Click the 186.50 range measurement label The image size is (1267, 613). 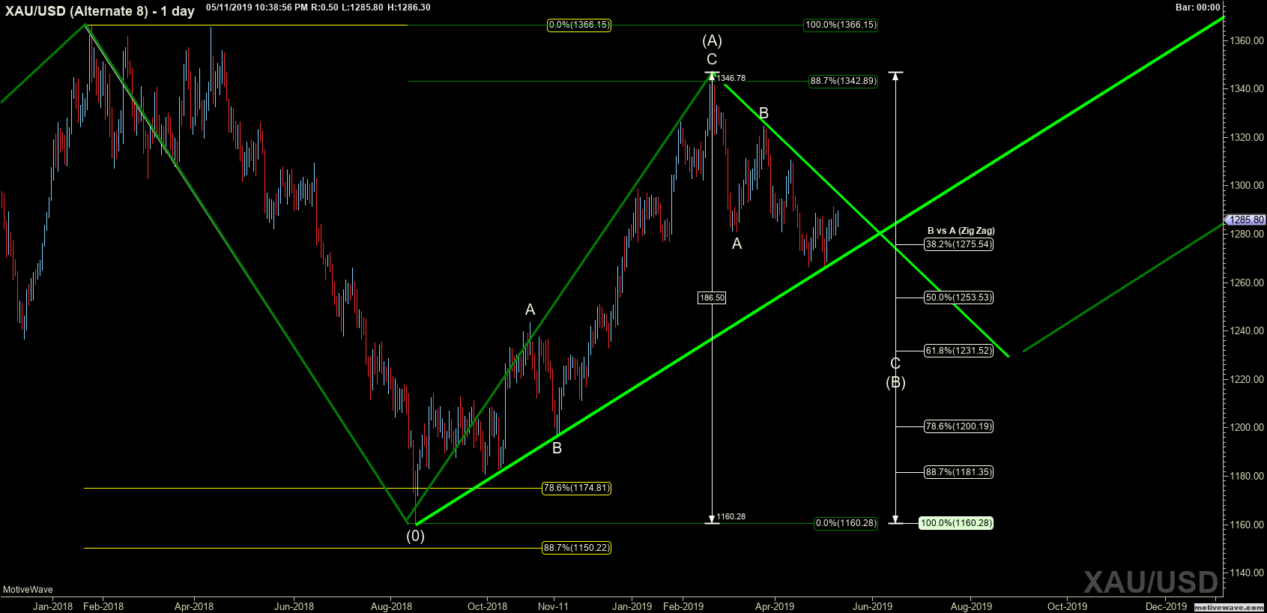(712, 298)
